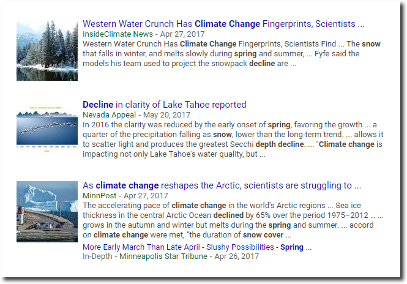
Task: Click the May 20, 2017 date
Action: coord(166,114)
